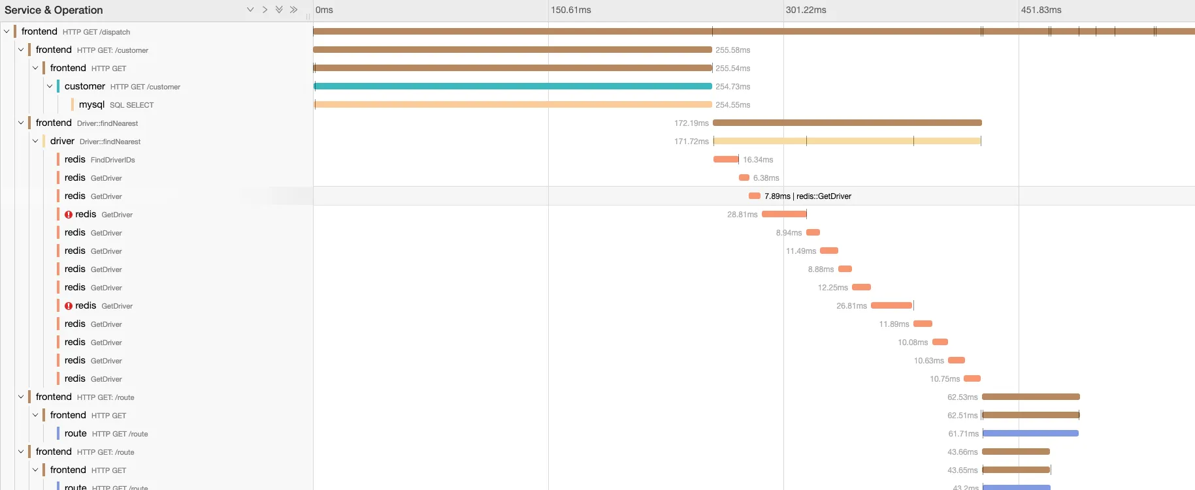This screenshot has height=490, width=1195.
Task: Click the blue route span bar of 61.71ms
Action: coord(1030,433)
